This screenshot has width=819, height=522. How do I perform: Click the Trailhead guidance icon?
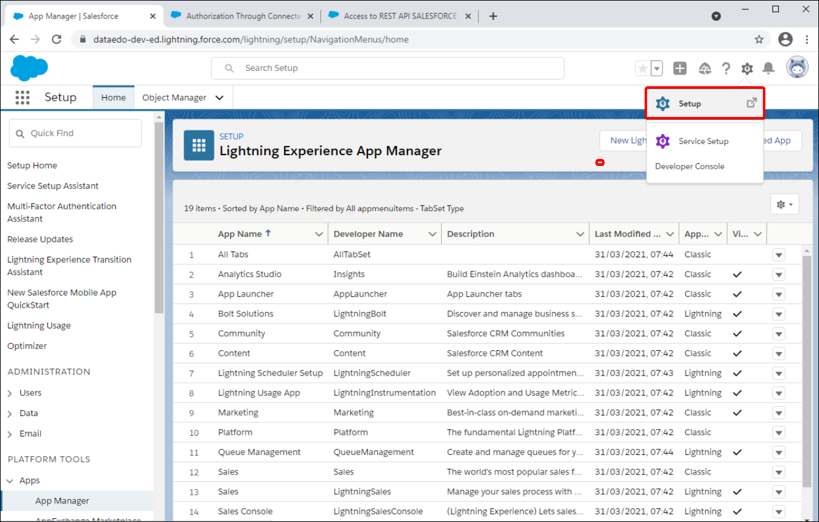click(704, 68)
